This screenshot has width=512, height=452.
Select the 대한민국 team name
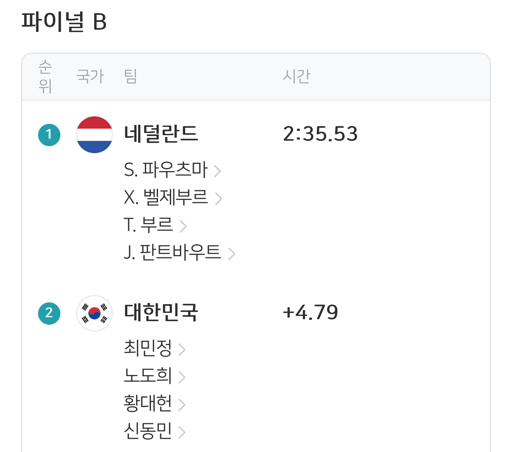click(x=161, y=313)
